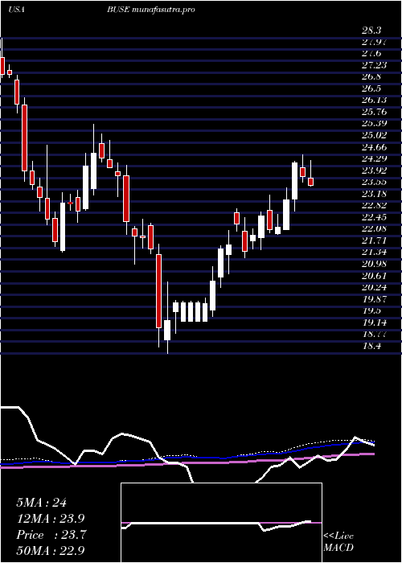Select the 27.6 price axis label
402x563 pixels.
point(371,54)
